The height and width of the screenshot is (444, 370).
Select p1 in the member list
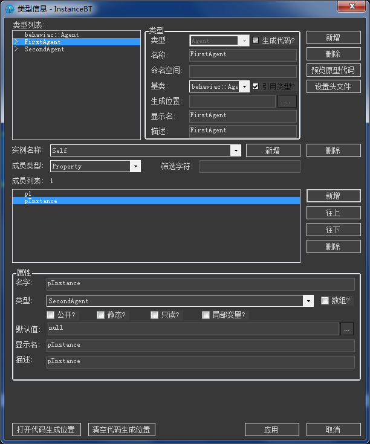point(28,193)
